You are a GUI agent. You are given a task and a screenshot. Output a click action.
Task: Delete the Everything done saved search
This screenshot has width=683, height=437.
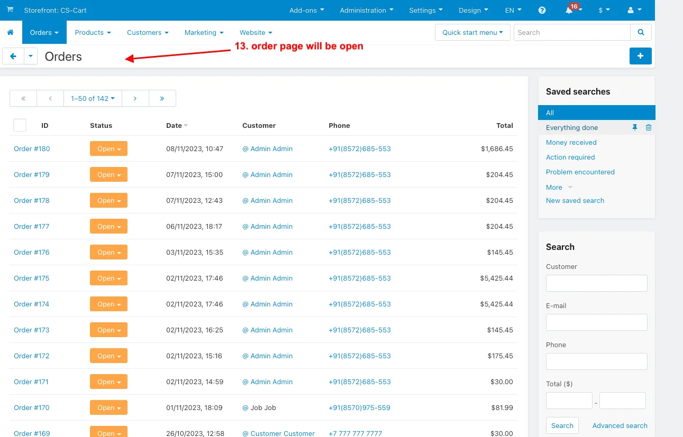649,127
